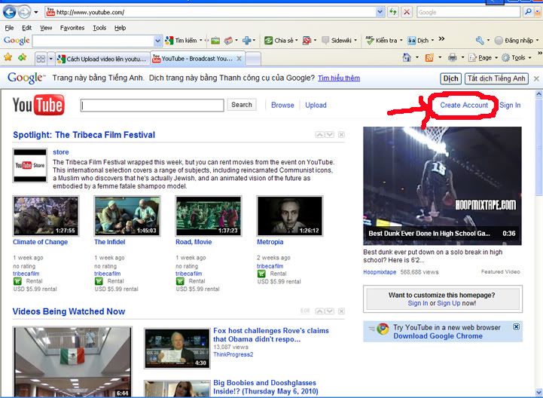Click the YouTube search input field
Image resolution: width=543 pixels, height=398 pixels.
pos(152,105)
